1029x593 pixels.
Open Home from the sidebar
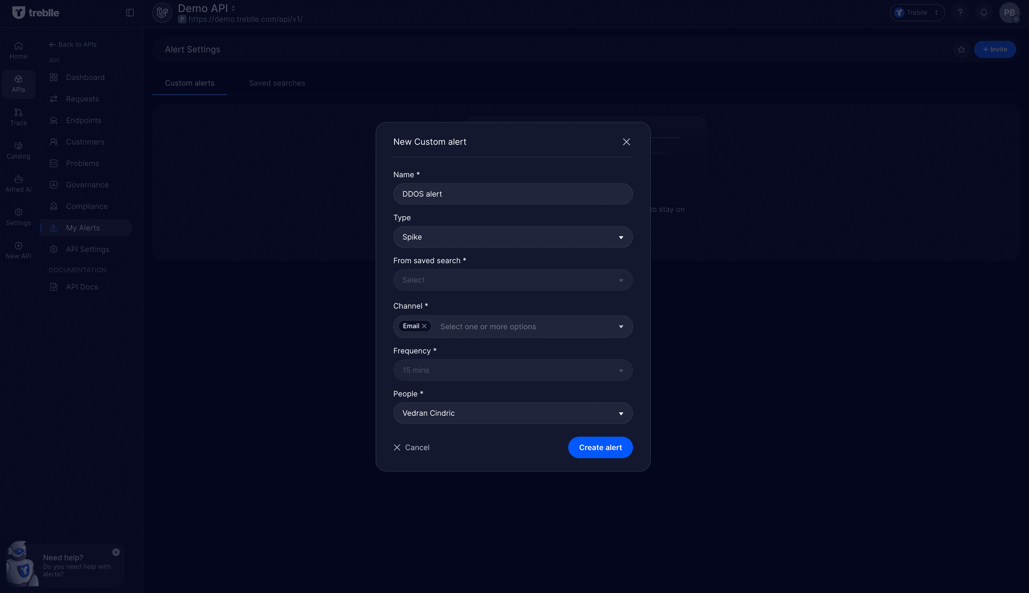(18, 50)
